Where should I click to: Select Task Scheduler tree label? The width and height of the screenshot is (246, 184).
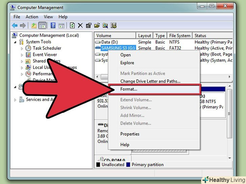coord(47,48)
